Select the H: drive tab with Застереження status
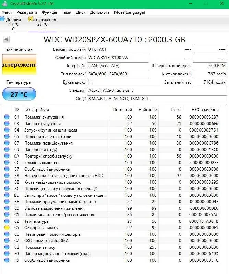Screen dimensions: 229x274 42,24
